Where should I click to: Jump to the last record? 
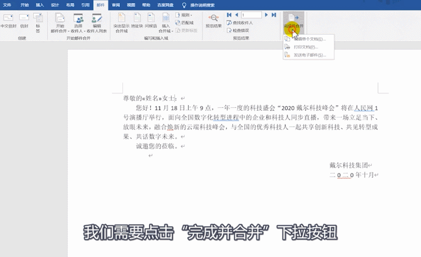pyautogui.click(x=274, y=15)
